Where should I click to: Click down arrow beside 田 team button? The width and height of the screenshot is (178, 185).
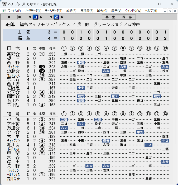pyautogui.click(x=41, y=17)
